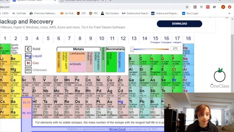Image resolution: width=234 pixels, height=132 pixels.
Task: Open the PFS bookmark
Action: 93,13
